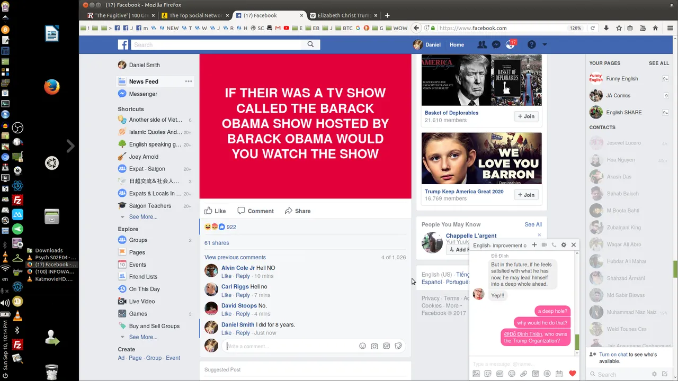Image resolution: width=678 pixels, height=381 pixels.
Task: Open Expat - Saigon shortcut
Action: [147, 169]
